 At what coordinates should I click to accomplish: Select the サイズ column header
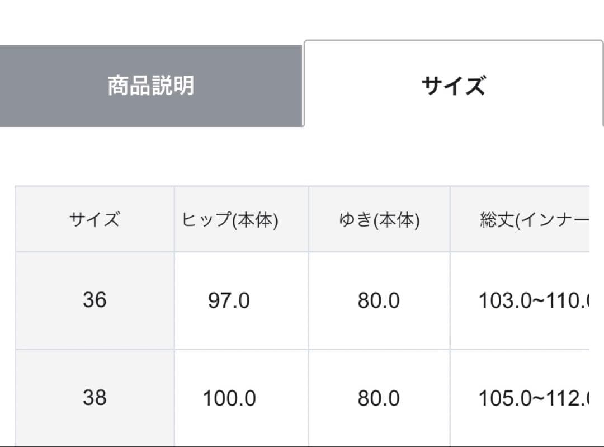click(95, 219)
